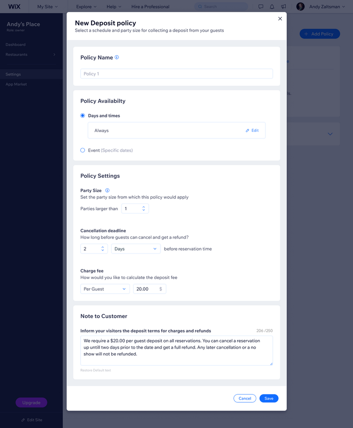Screen dimensions: 353x428
Task: Open the Days unit dropdown
Action: 136,249
